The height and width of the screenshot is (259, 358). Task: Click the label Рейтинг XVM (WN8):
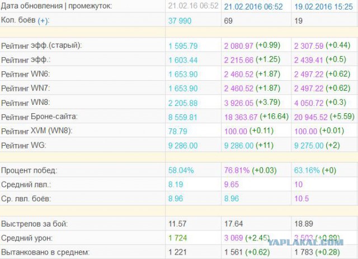37,131
